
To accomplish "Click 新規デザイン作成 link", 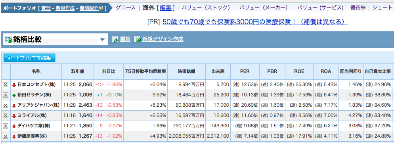I will tap(163, 39).
